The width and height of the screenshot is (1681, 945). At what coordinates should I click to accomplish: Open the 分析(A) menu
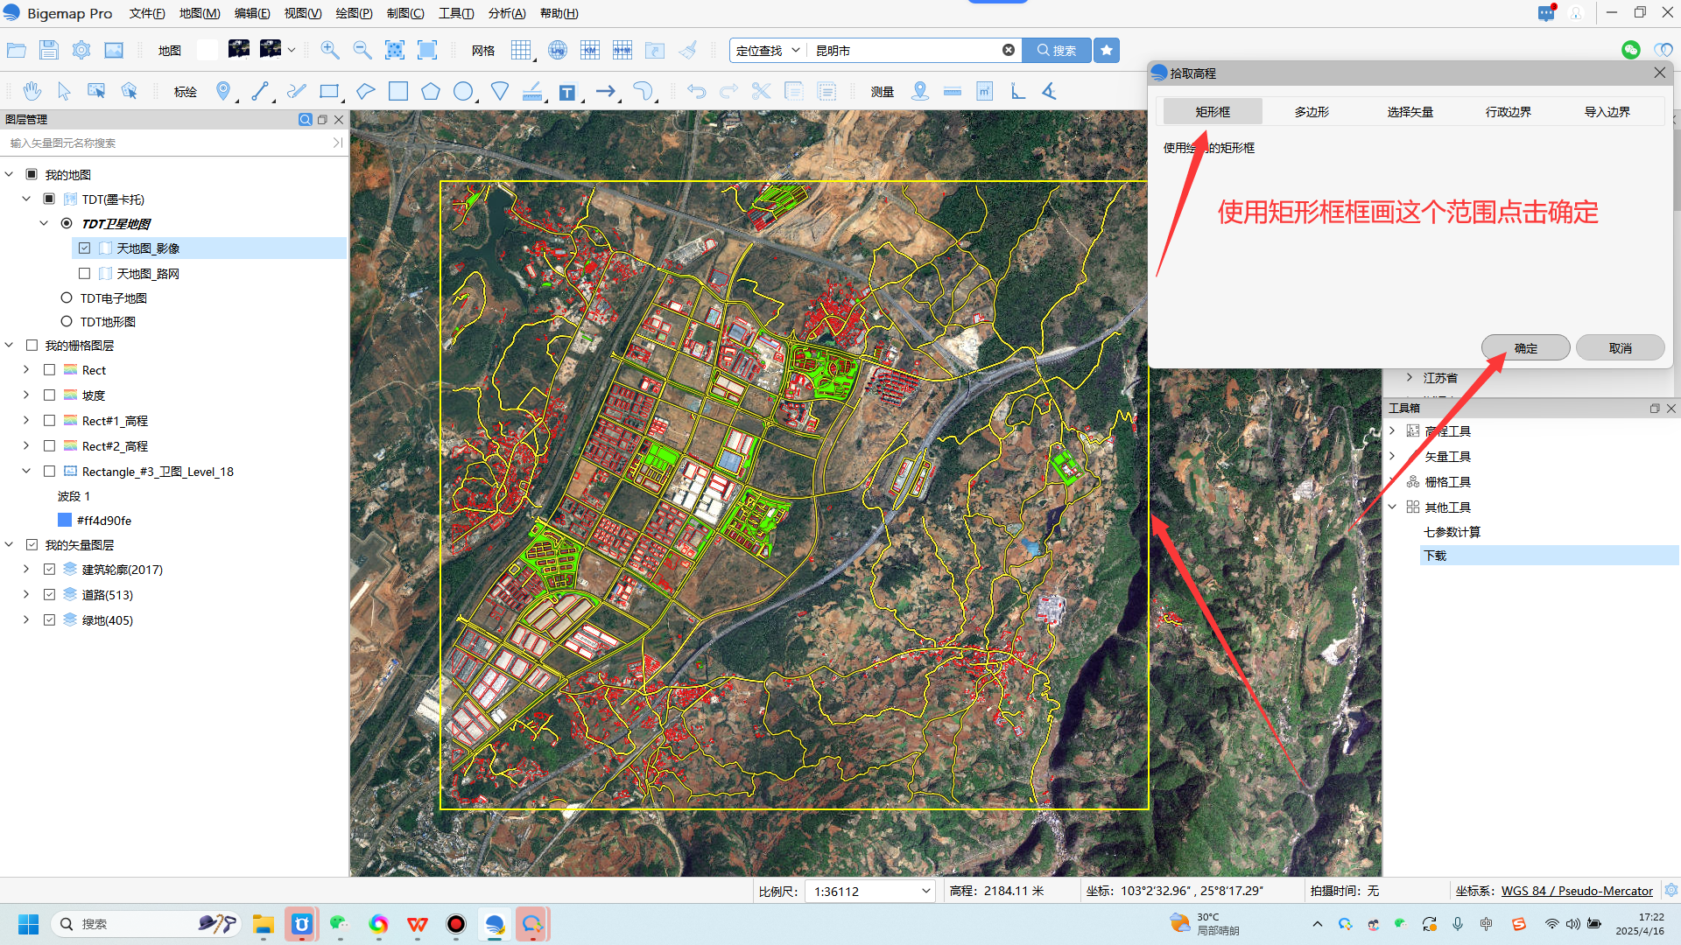click(x=507, y=13)
